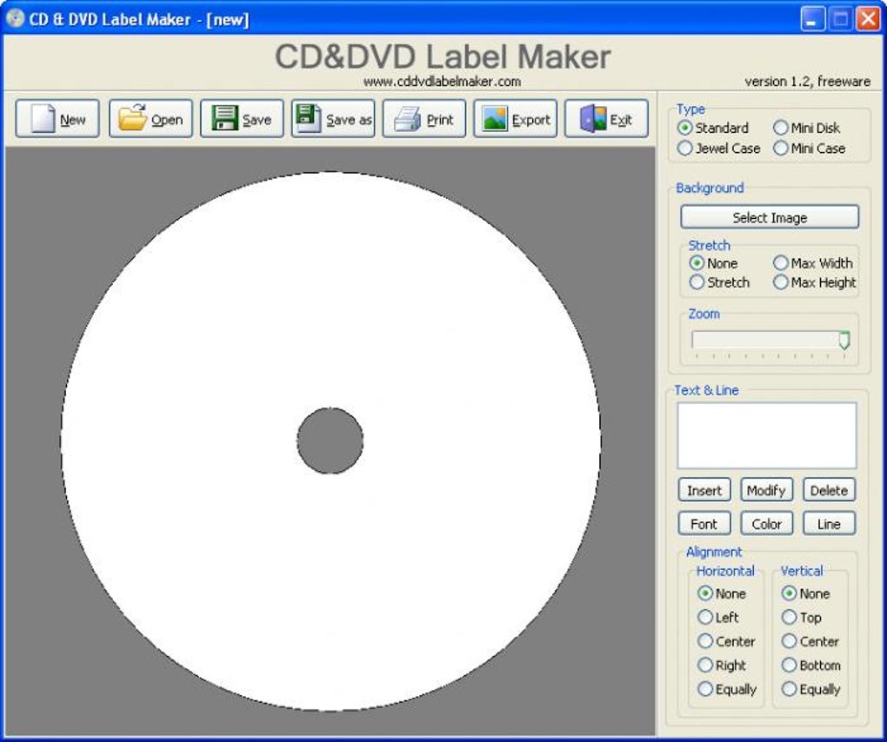Print the label using the printer icon

pos(407,119)
